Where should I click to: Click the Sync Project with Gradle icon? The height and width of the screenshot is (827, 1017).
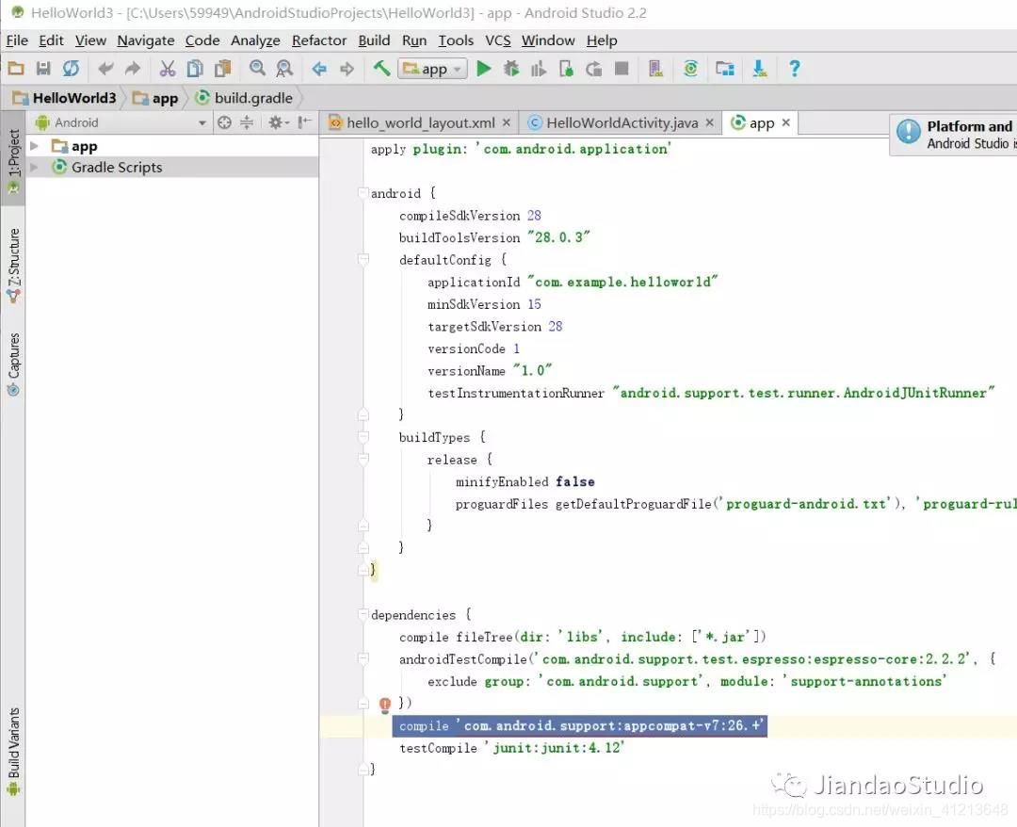(x=690, y=68)
